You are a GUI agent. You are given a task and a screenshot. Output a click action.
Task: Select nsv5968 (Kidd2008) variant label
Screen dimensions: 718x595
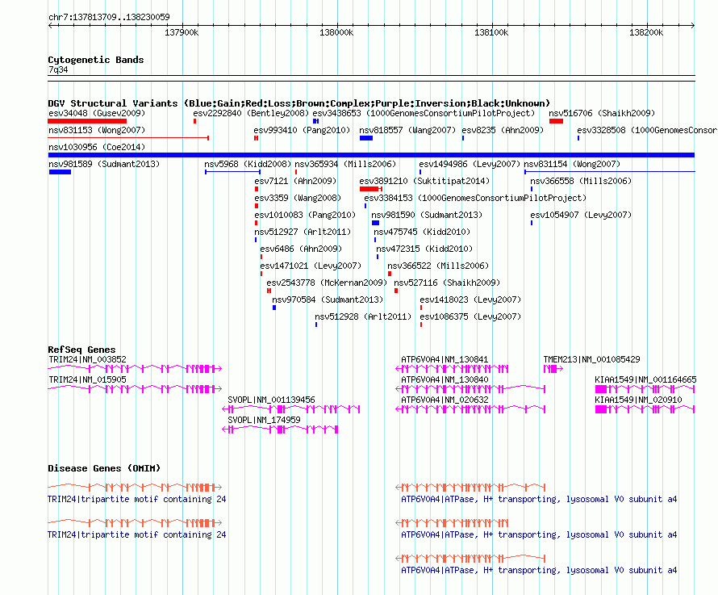[248, 164]
